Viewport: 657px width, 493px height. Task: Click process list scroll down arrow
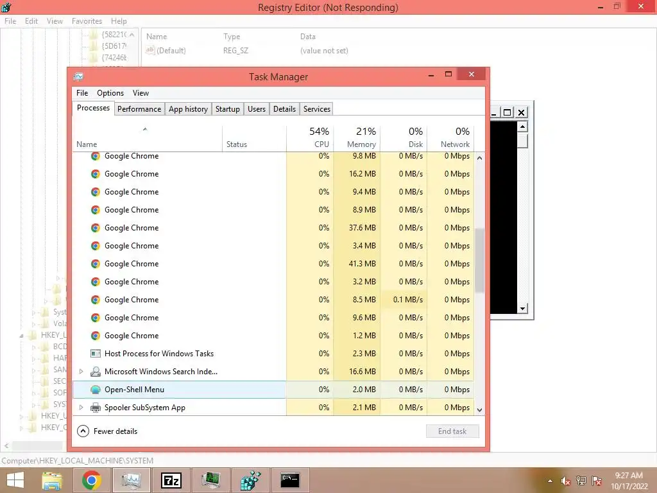pos(479,410)
